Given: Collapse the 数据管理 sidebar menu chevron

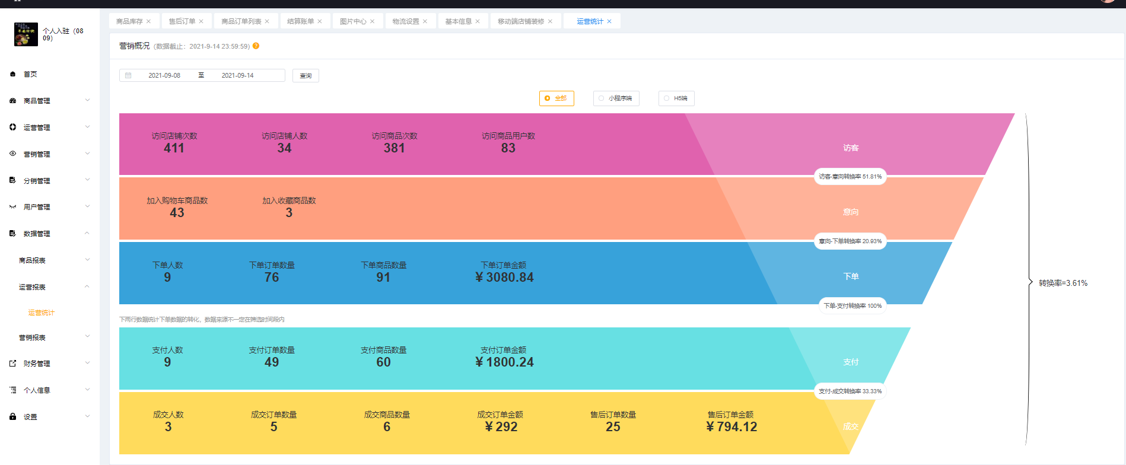Looking at the screenshot, I should 87,233.
